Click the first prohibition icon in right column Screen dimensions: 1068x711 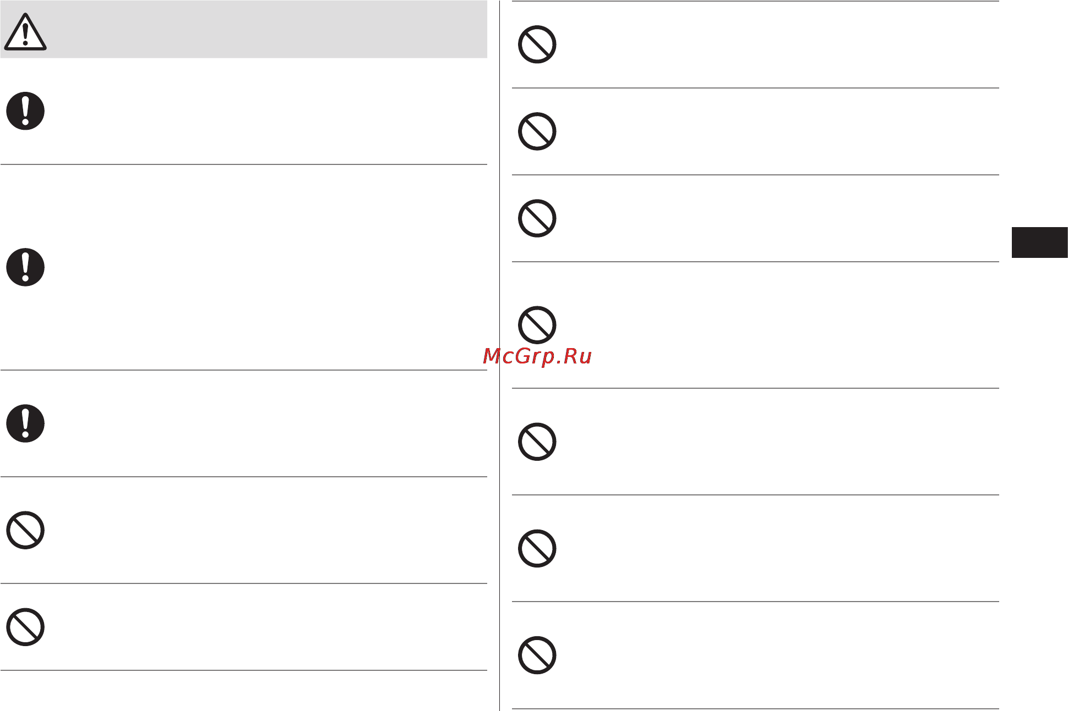pyautogui.click(x=537, y=45)
